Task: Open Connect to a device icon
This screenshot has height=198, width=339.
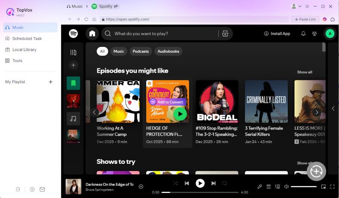Action: [x=278, y=187]
